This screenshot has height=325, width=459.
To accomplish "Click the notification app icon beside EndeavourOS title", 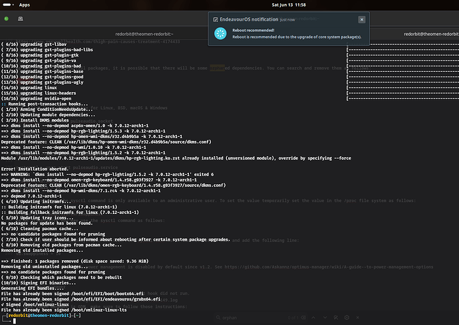I will (216, 19).
